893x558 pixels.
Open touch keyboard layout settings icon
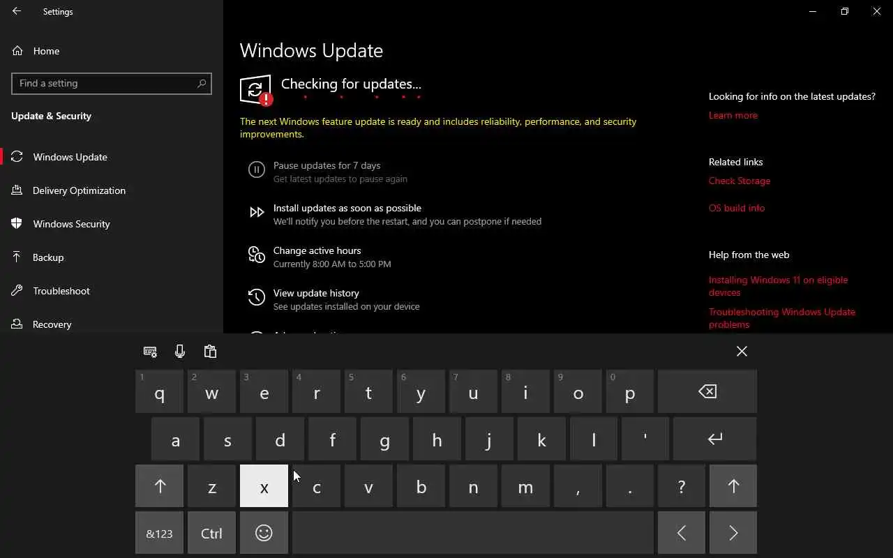pyautogui.click(x=150, y=352)
